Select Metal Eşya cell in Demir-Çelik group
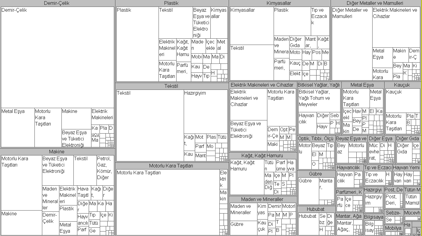This screenshot has width=422, height=236. point(18,128)
